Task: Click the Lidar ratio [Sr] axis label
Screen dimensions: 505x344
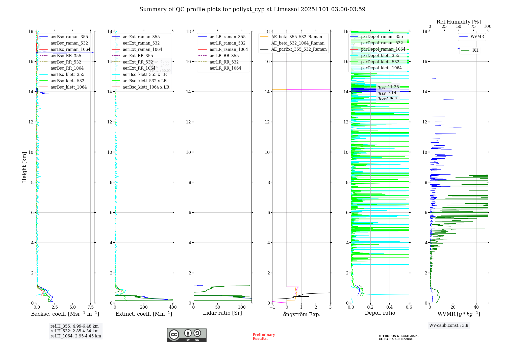Action: (222, 313)
